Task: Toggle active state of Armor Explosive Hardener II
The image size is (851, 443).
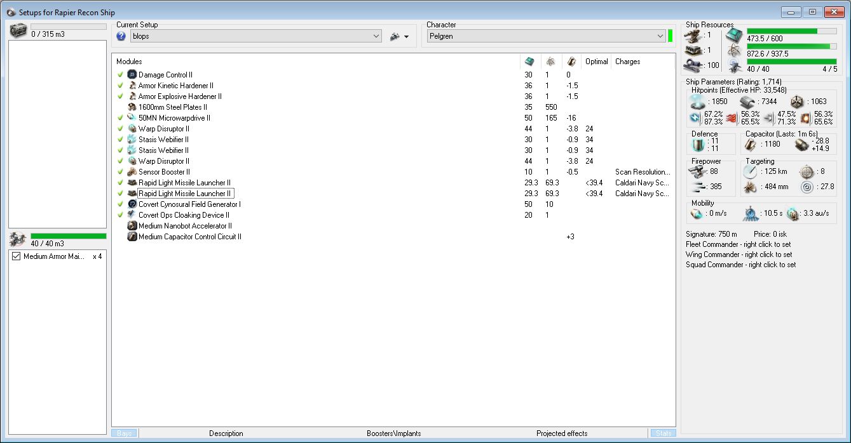Action: (x=120, y=96)
